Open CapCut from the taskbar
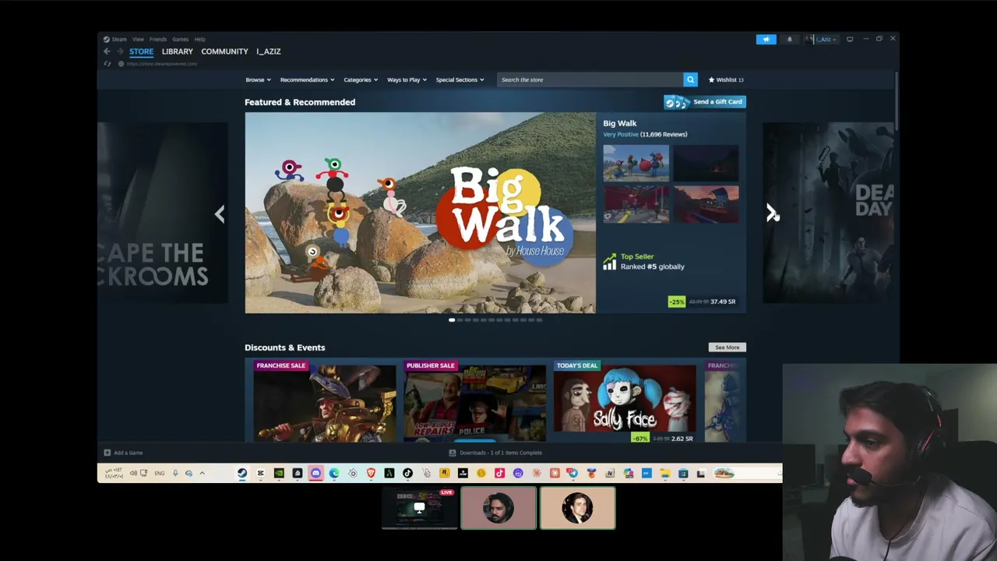The width and height of the screenshot is (997, 561). [260, 473]
